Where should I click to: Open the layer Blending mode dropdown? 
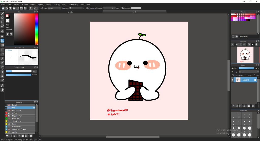[x=249, y=72]
